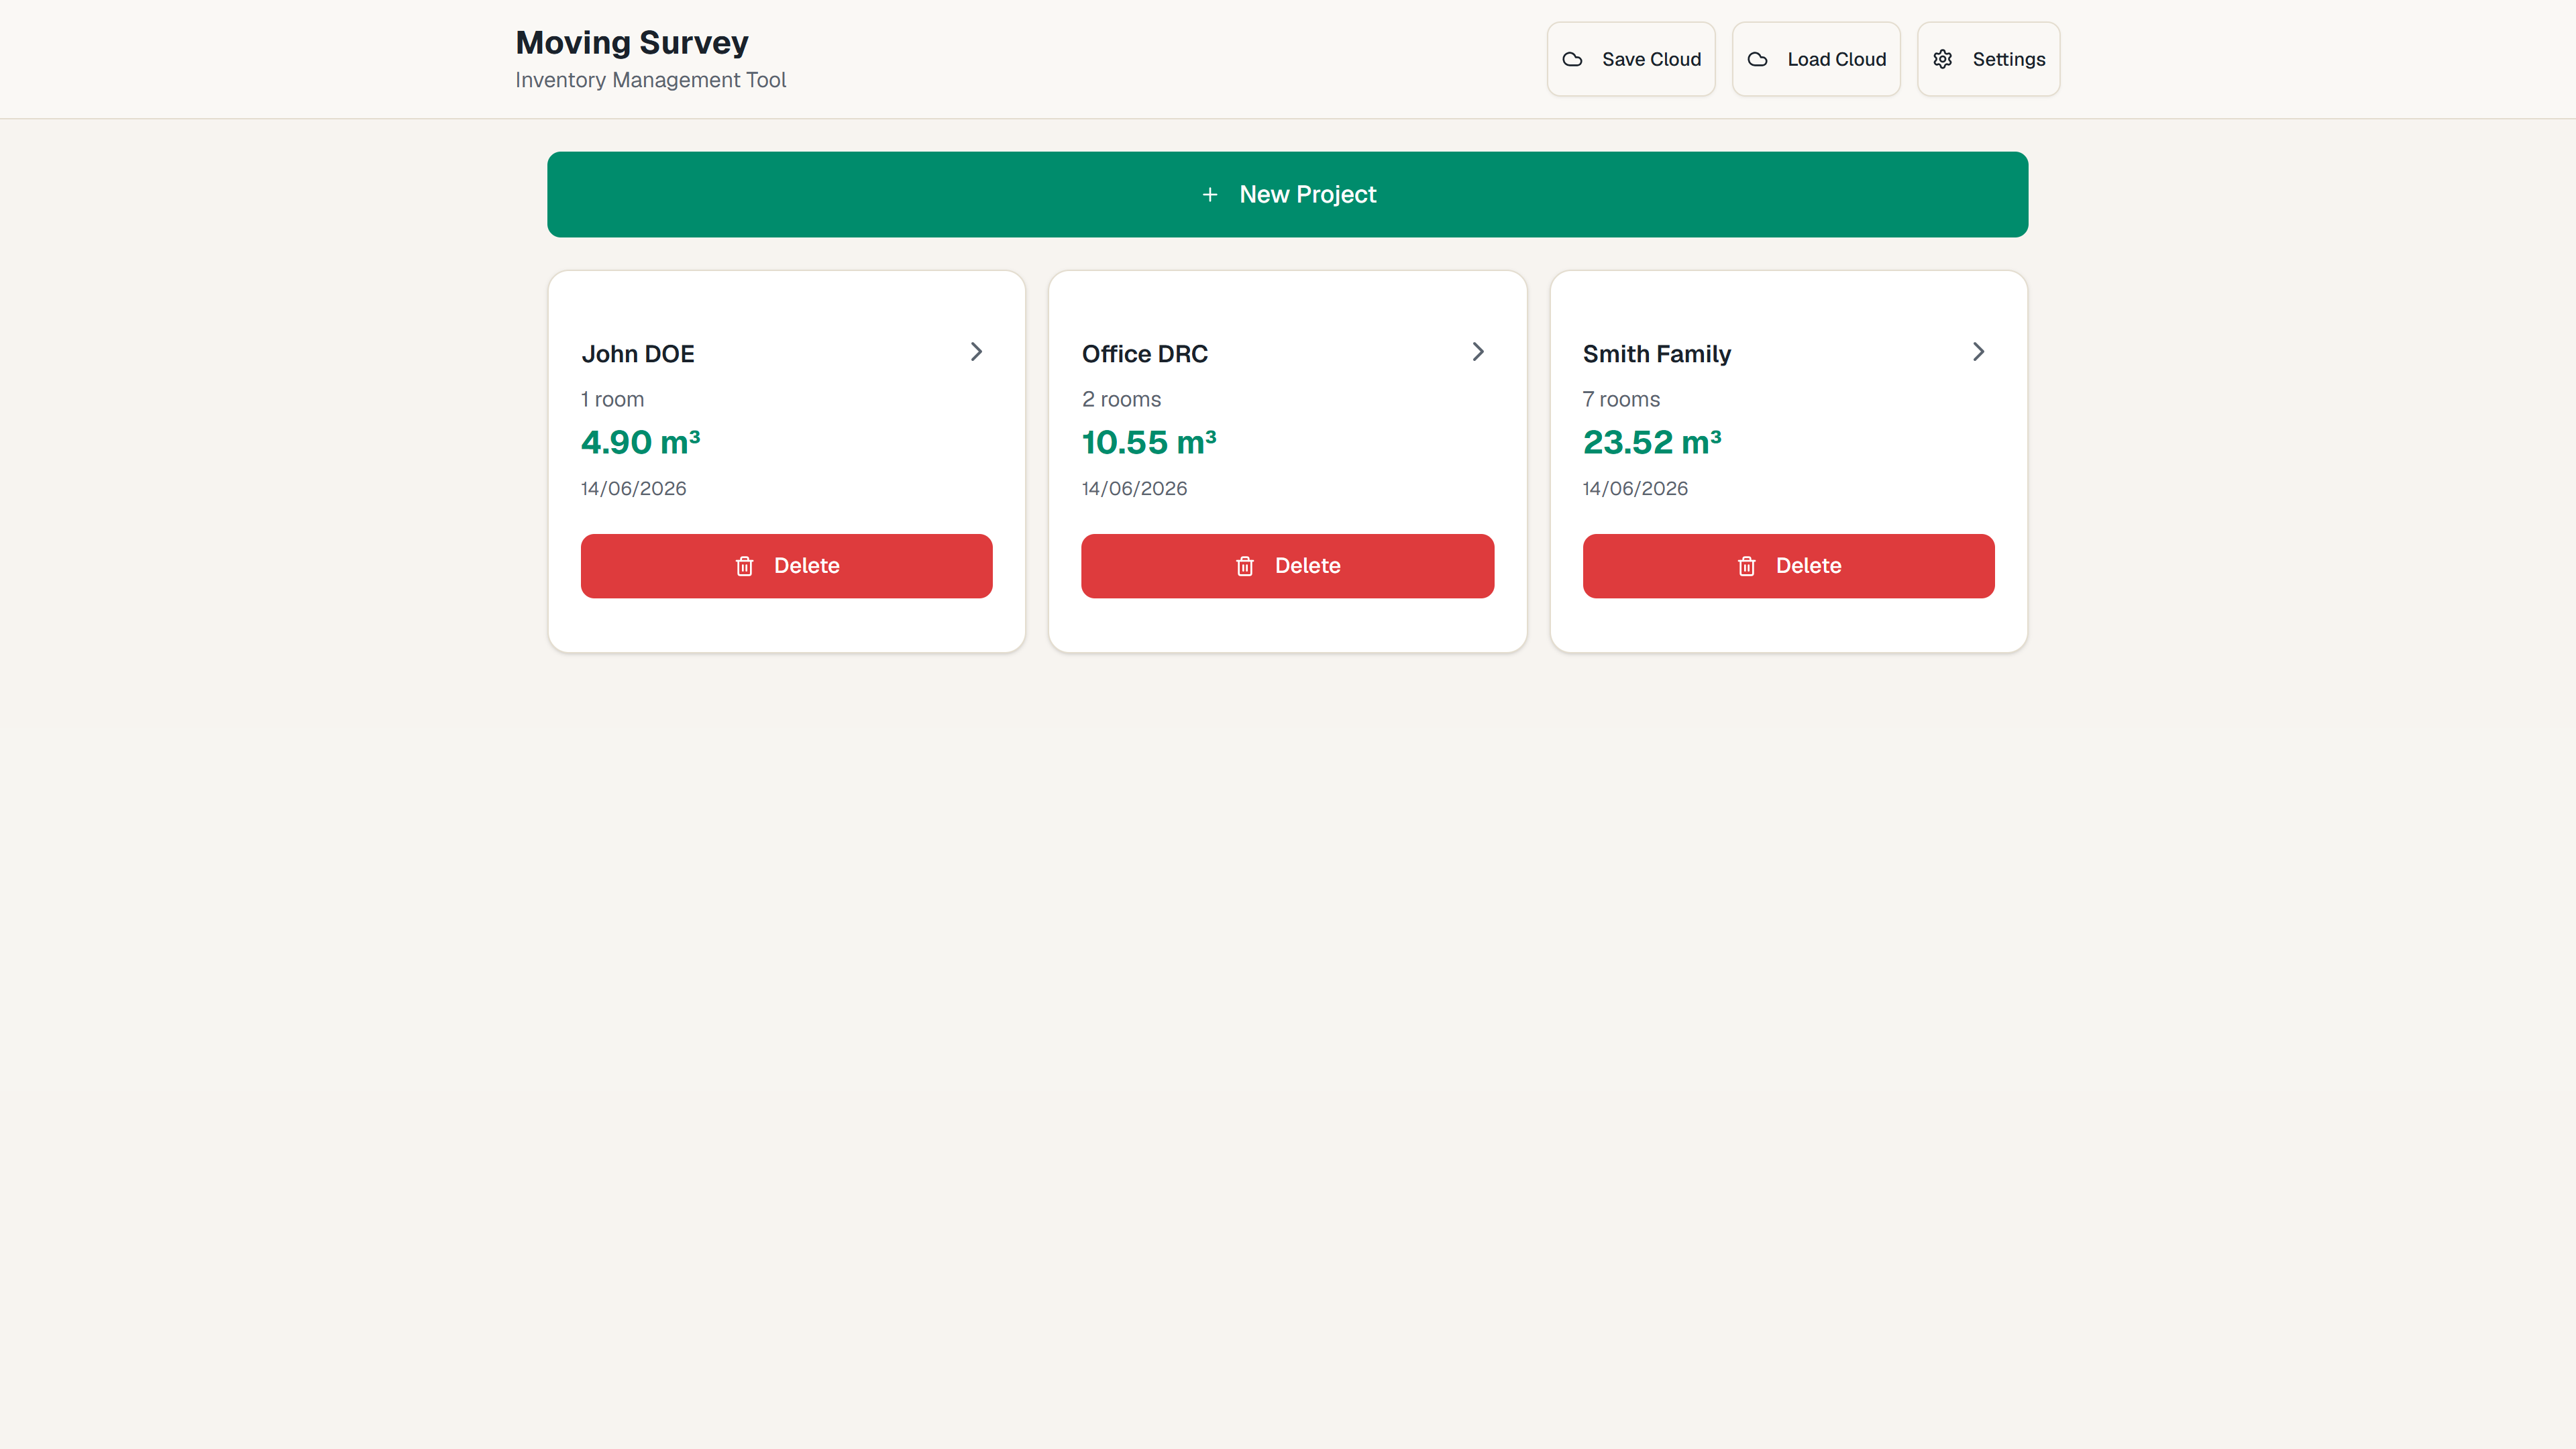Click the Smith Family project title
The width and height of the screenshot is (2576, 1449).
(x=1657, y=354)
